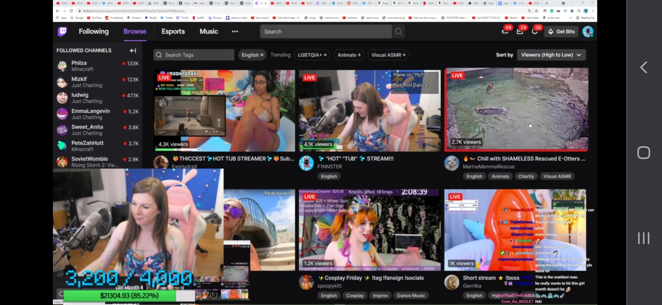The width and height of the screenshot is (662, 305).
Task: Open the Apps bookmark shortcut
Action: click(61, 18)
